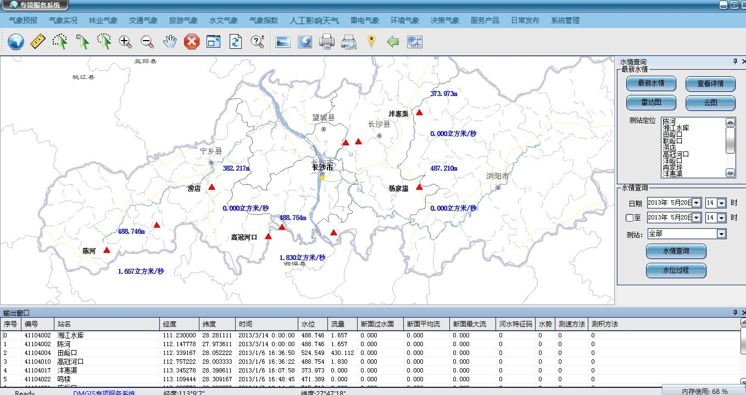Click the green back arrow icon
This screenshot has height=395, width=746.
point(392,42)
